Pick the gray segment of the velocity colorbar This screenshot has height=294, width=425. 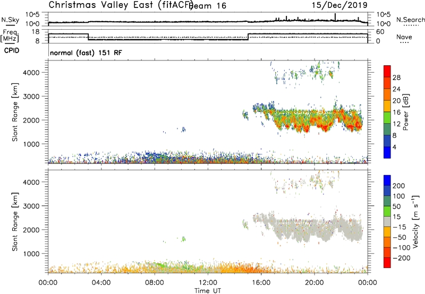point(387,221)
